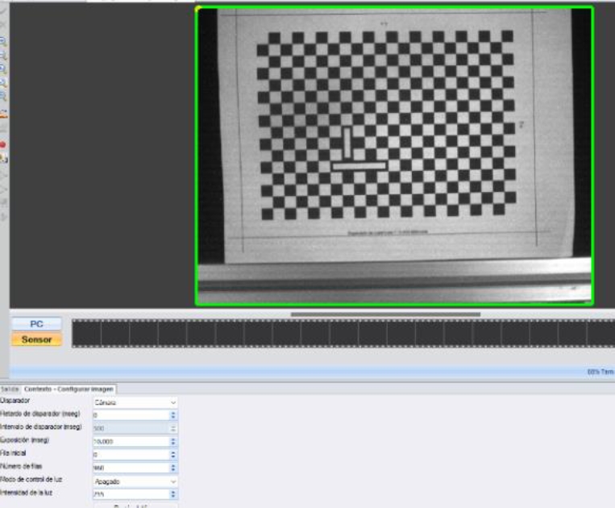Switch filmstrip source to PC
The height and width of the screenshot is (508, 615).
(x=36, y=323)
